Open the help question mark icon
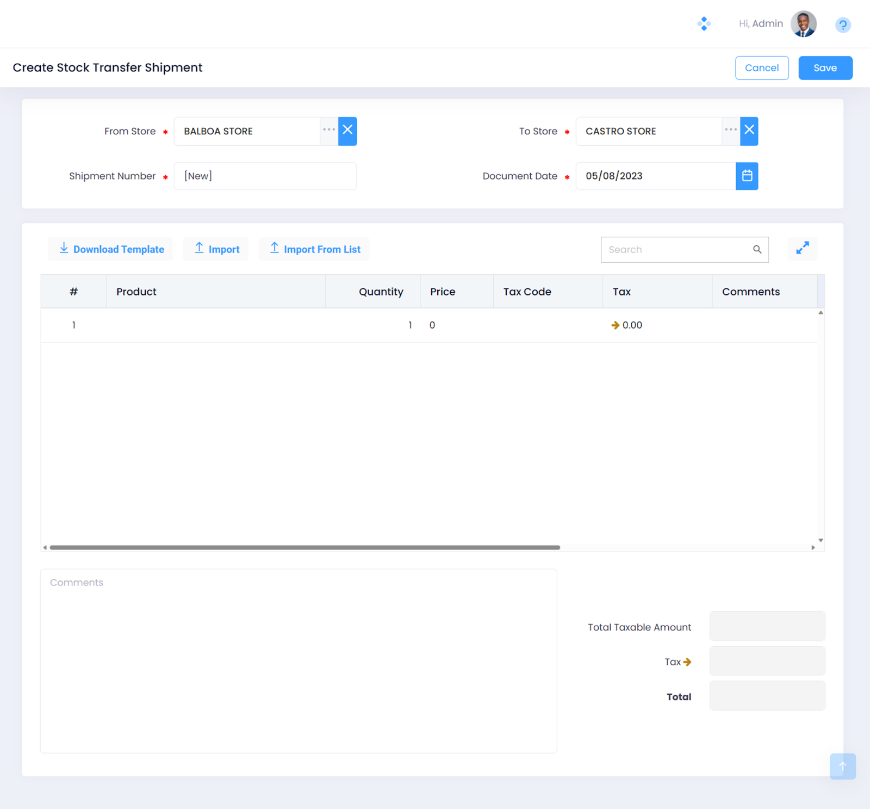The height and width of the screenshot is (809, 870). point(842,25)
